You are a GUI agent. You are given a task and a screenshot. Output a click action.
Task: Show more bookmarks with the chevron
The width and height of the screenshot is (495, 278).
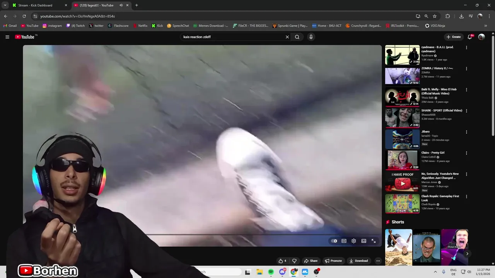click(x=486, y=26)
